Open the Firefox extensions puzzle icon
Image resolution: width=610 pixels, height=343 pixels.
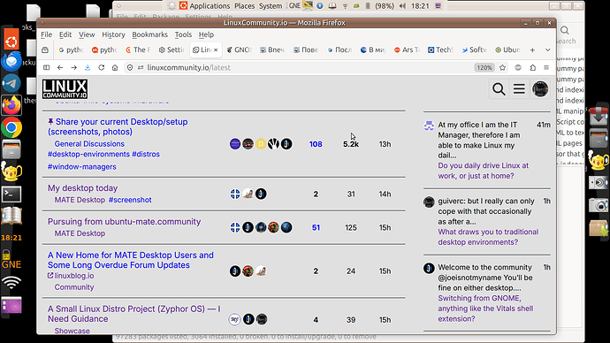click(x=532, y=68)
